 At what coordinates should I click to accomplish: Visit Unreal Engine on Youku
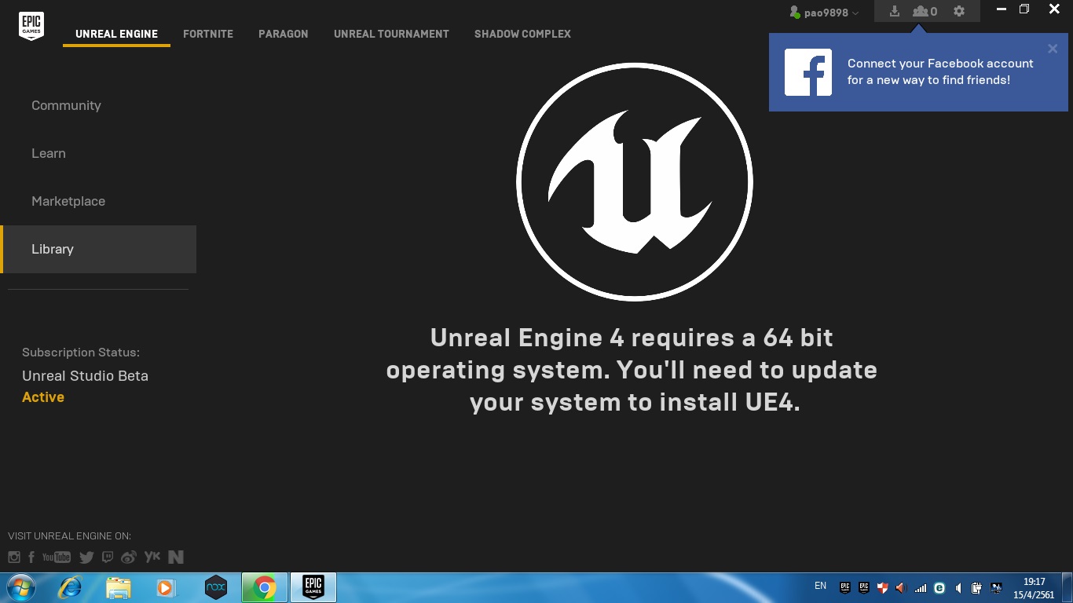click(152, 557)
